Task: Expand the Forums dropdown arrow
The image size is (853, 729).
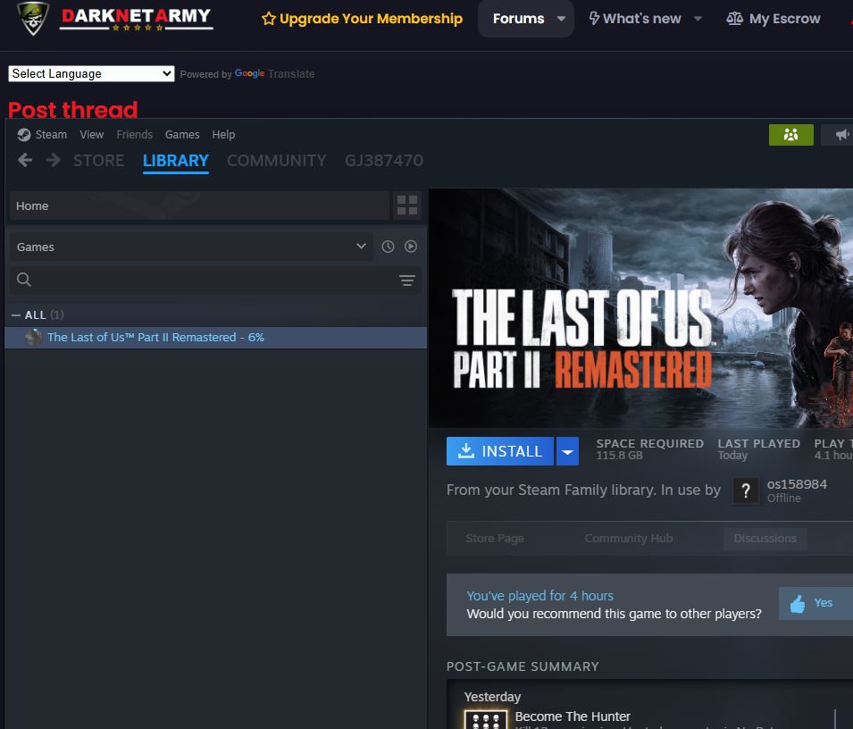Action: click(562, 19)
